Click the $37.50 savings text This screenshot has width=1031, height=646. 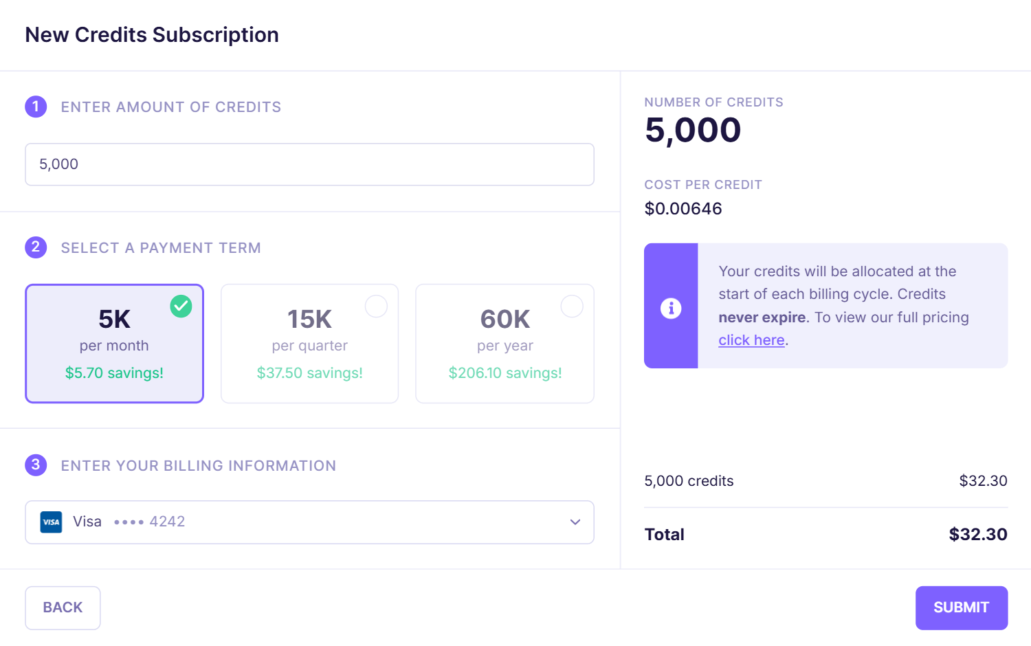pyautogui.click(x=309, y=373)
